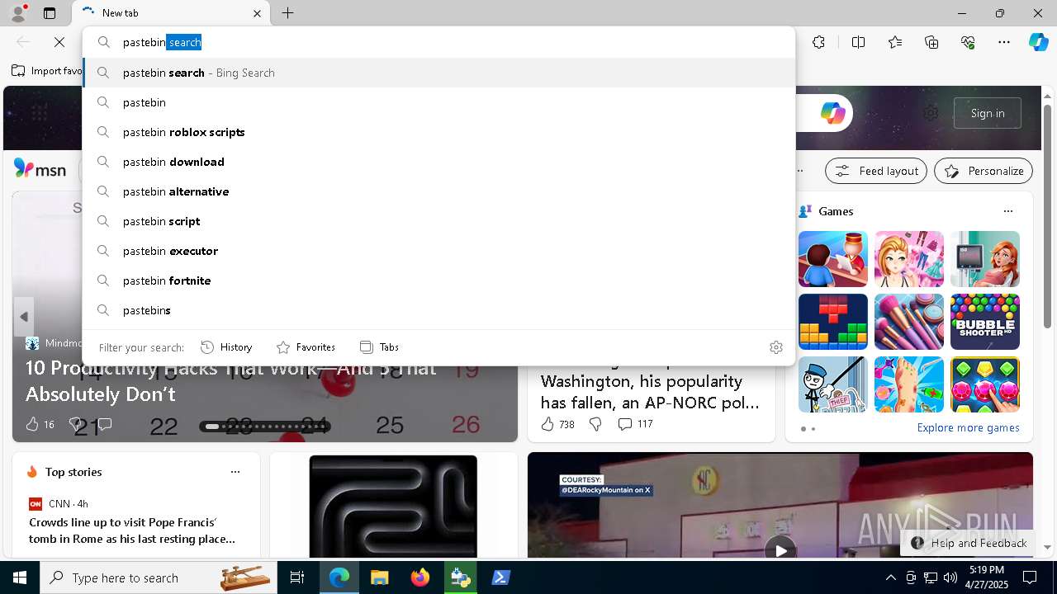Screen dimensions: 1057x594
Task: Open the Collections icon
Action: tap(931, 42)
